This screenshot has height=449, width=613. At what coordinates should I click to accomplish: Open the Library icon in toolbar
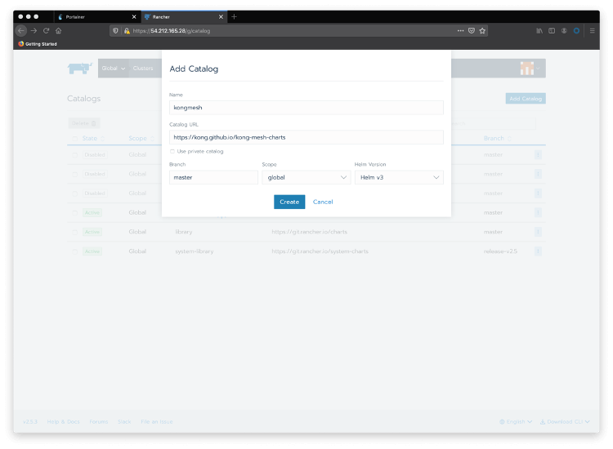[539, 30]
